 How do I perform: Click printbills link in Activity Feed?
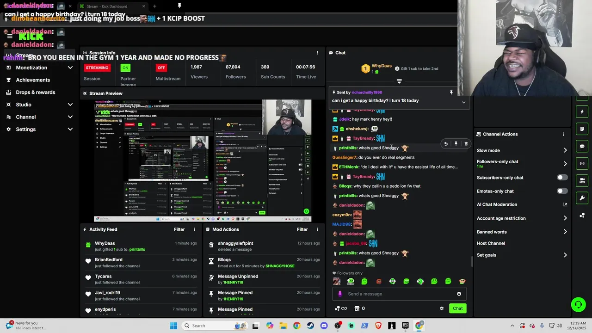click(x=137, y=249)
